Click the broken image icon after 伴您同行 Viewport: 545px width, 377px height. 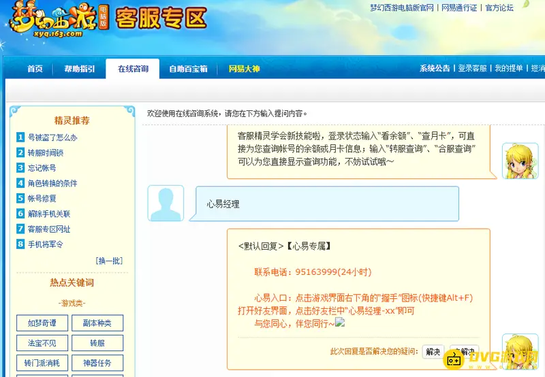pos(339,322)
